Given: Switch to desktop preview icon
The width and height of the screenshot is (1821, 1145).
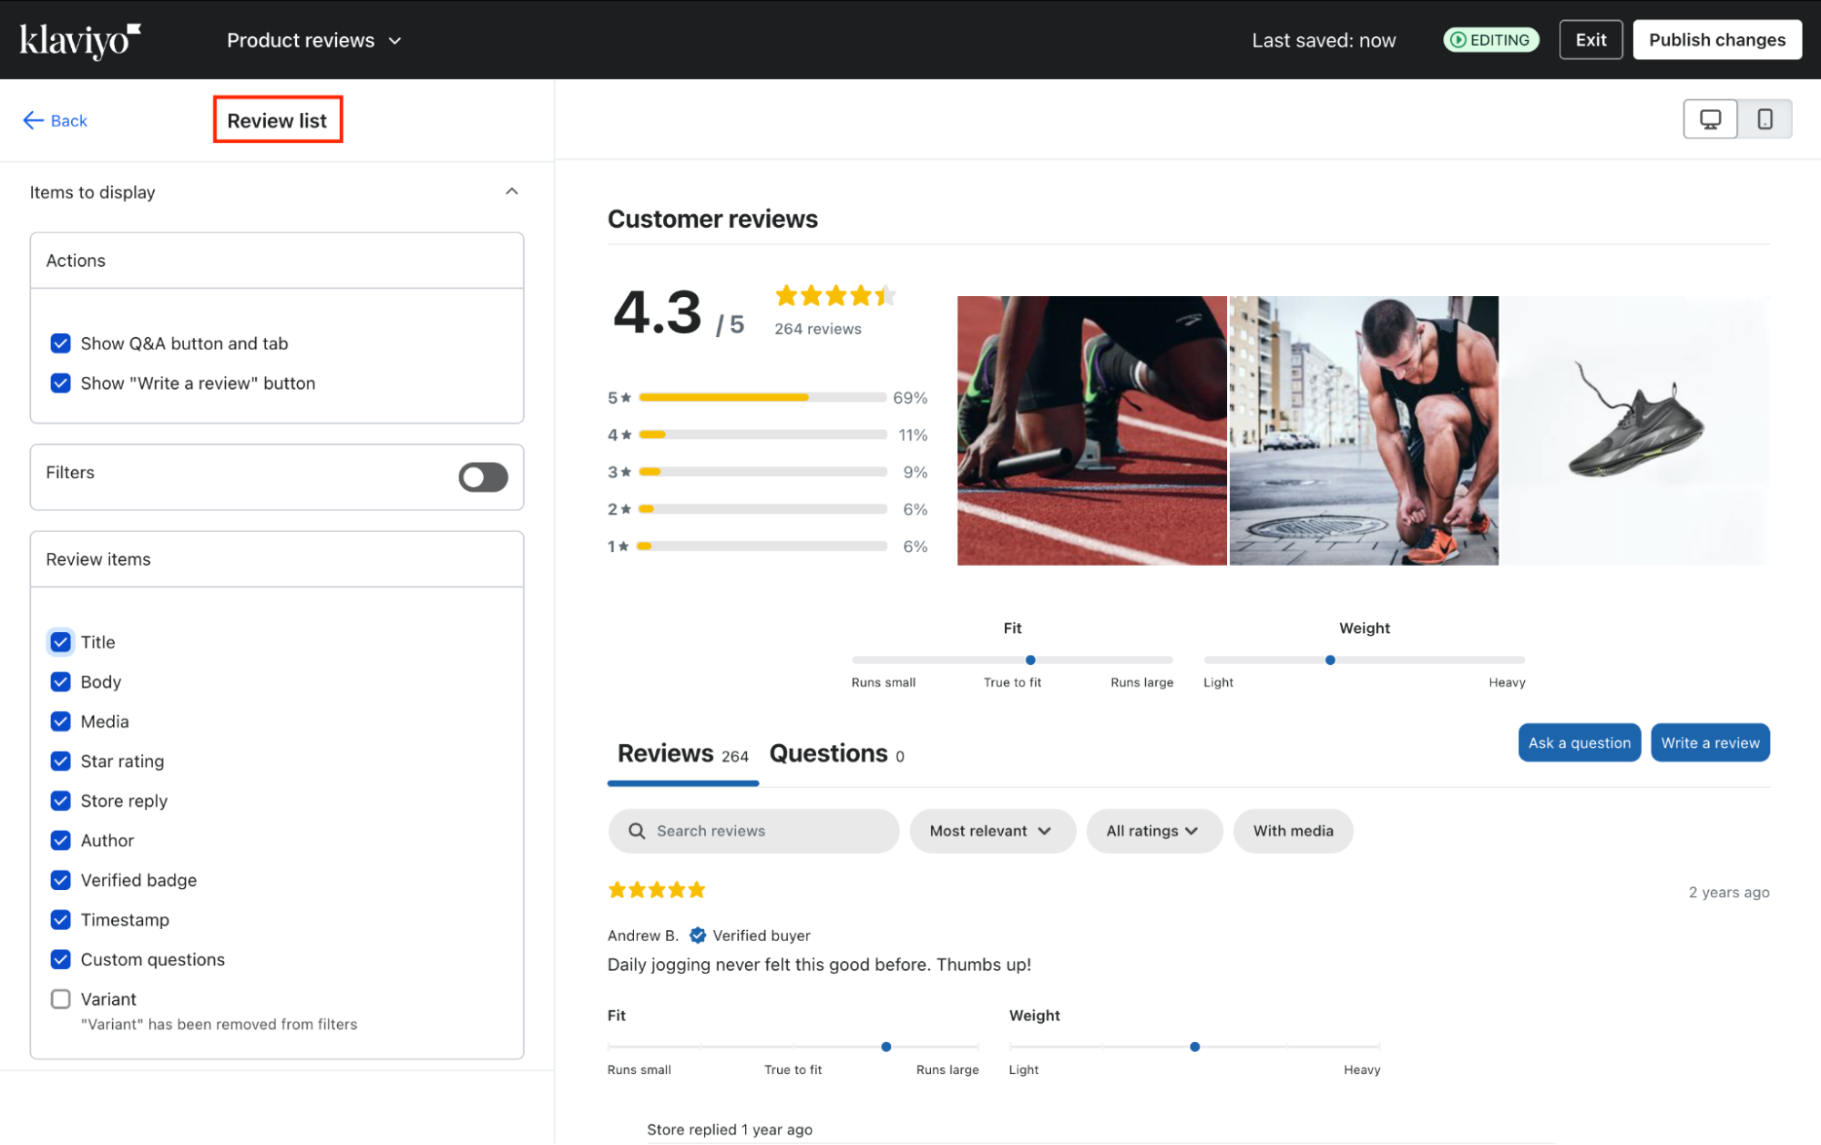Looking at the screenshot, I should [1710, 119].
